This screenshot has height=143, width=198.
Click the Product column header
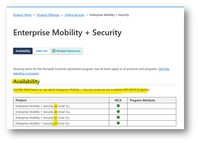pyautogui.click(x=61, y=100)
